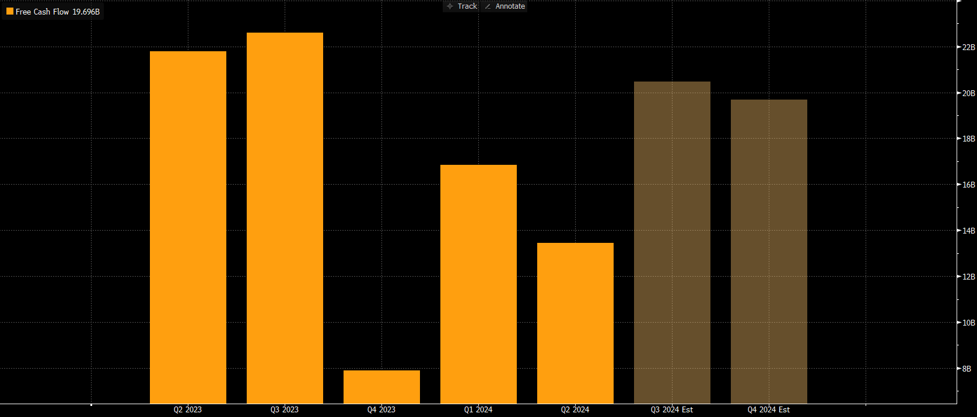Click the 14B y-axis value
The width and height of the screenshot is (977, 417).
coord(969,231)
